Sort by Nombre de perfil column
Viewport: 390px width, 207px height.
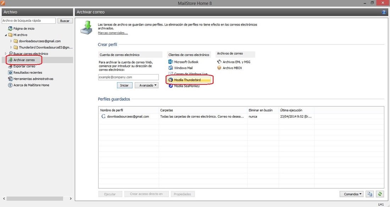pos(129,110)
